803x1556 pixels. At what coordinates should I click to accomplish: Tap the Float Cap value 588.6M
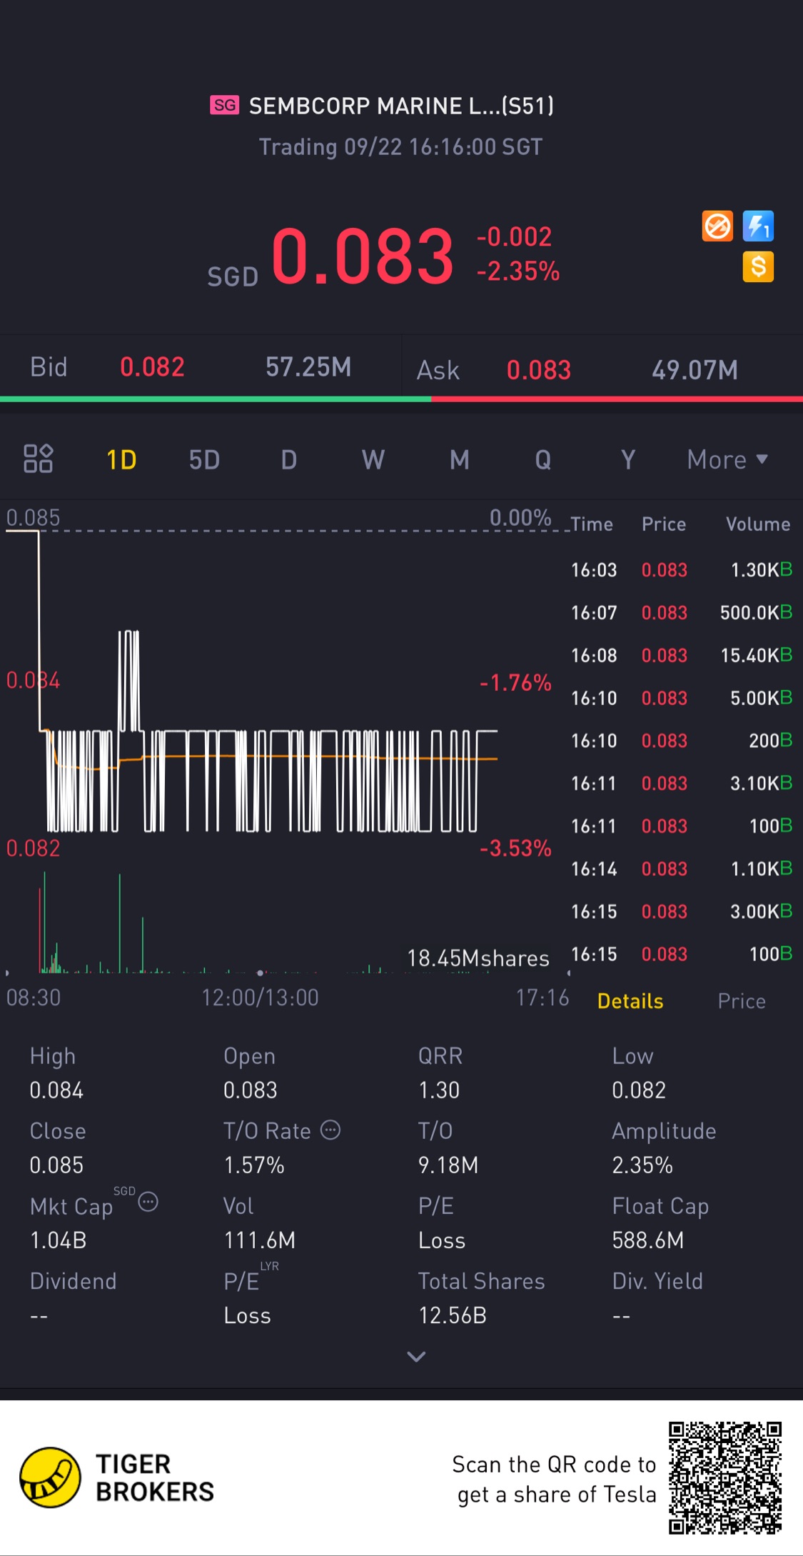tap(648, 1240)
